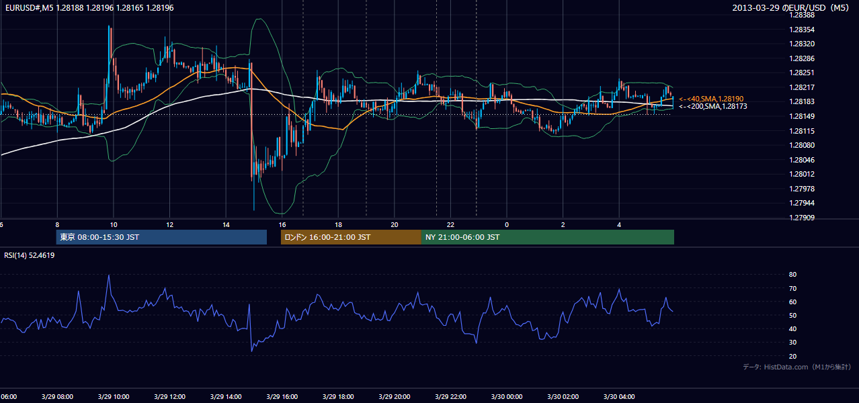Viewport: 859px width, 403px height.
Task: Click the 3/29 14:00 time axis label
Action: (x=226, y=397)
